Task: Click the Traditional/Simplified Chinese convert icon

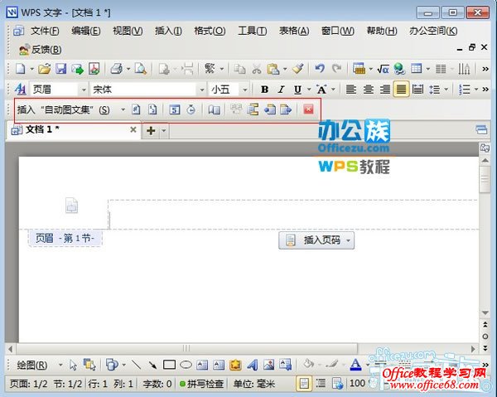Action: click(x=210, y=69)
